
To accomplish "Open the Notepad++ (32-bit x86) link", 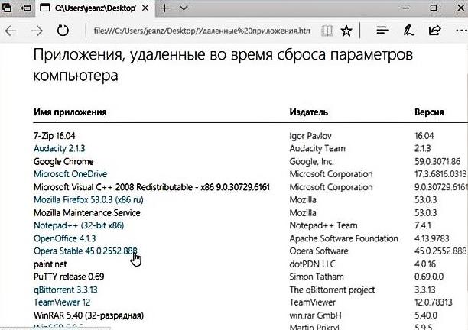I will coord(79,225).
